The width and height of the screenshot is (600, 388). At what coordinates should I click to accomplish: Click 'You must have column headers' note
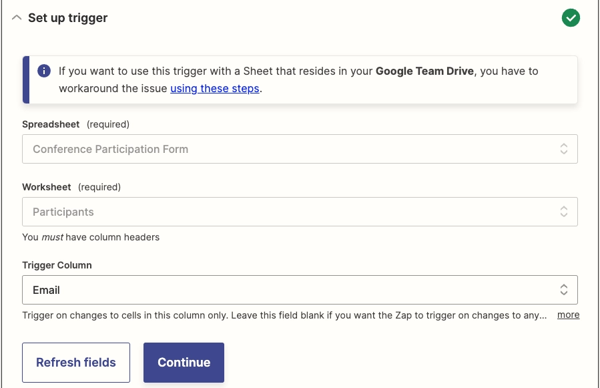pyautogui.click(x=91, y=238)
